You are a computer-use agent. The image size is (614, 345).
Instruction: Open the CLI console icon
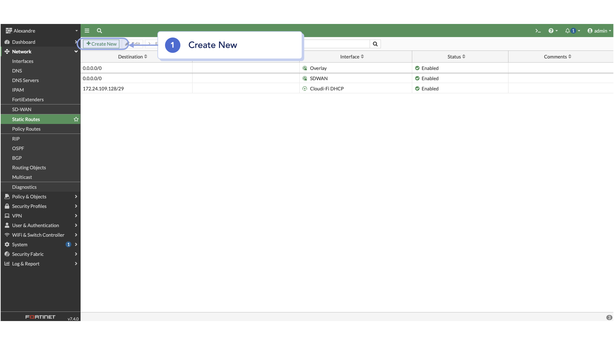pos(538,31)
